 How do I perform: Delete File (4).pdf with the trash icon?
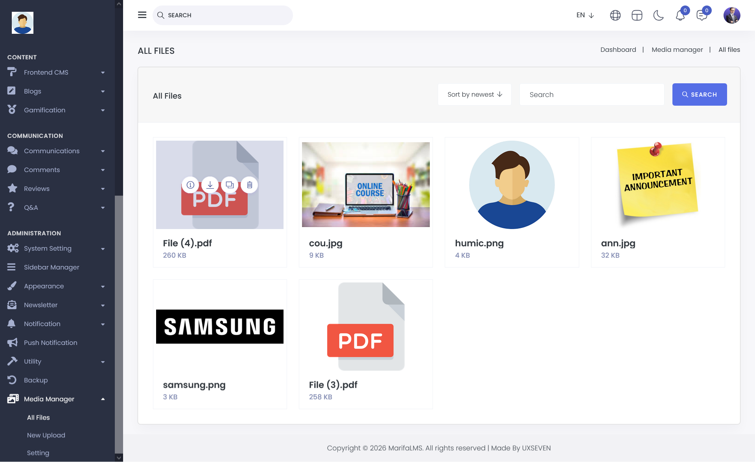pyautogui.click(x=249, y=185)
